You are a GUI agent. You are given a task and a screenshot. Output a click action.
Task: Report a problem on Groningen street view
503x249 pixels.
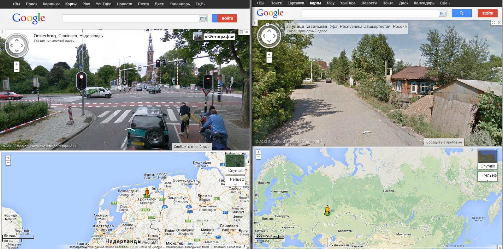point(192,147)
